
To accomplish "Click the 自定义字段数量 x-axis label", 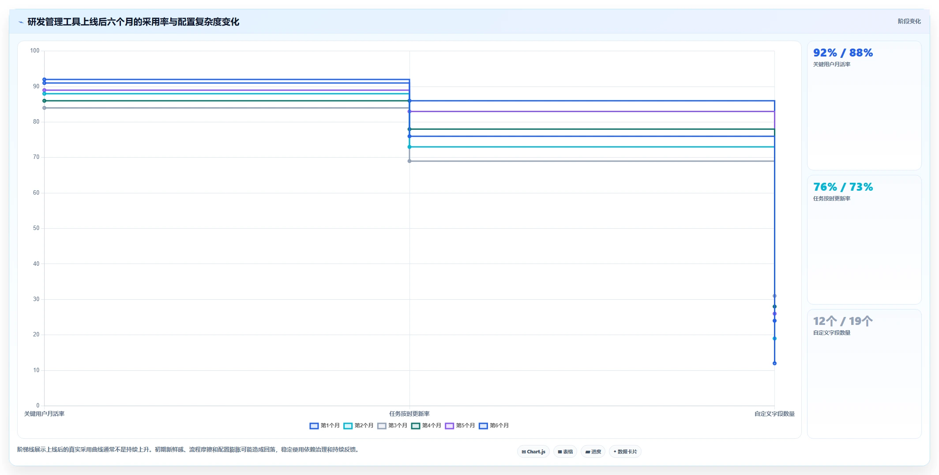I will point(774,414).
